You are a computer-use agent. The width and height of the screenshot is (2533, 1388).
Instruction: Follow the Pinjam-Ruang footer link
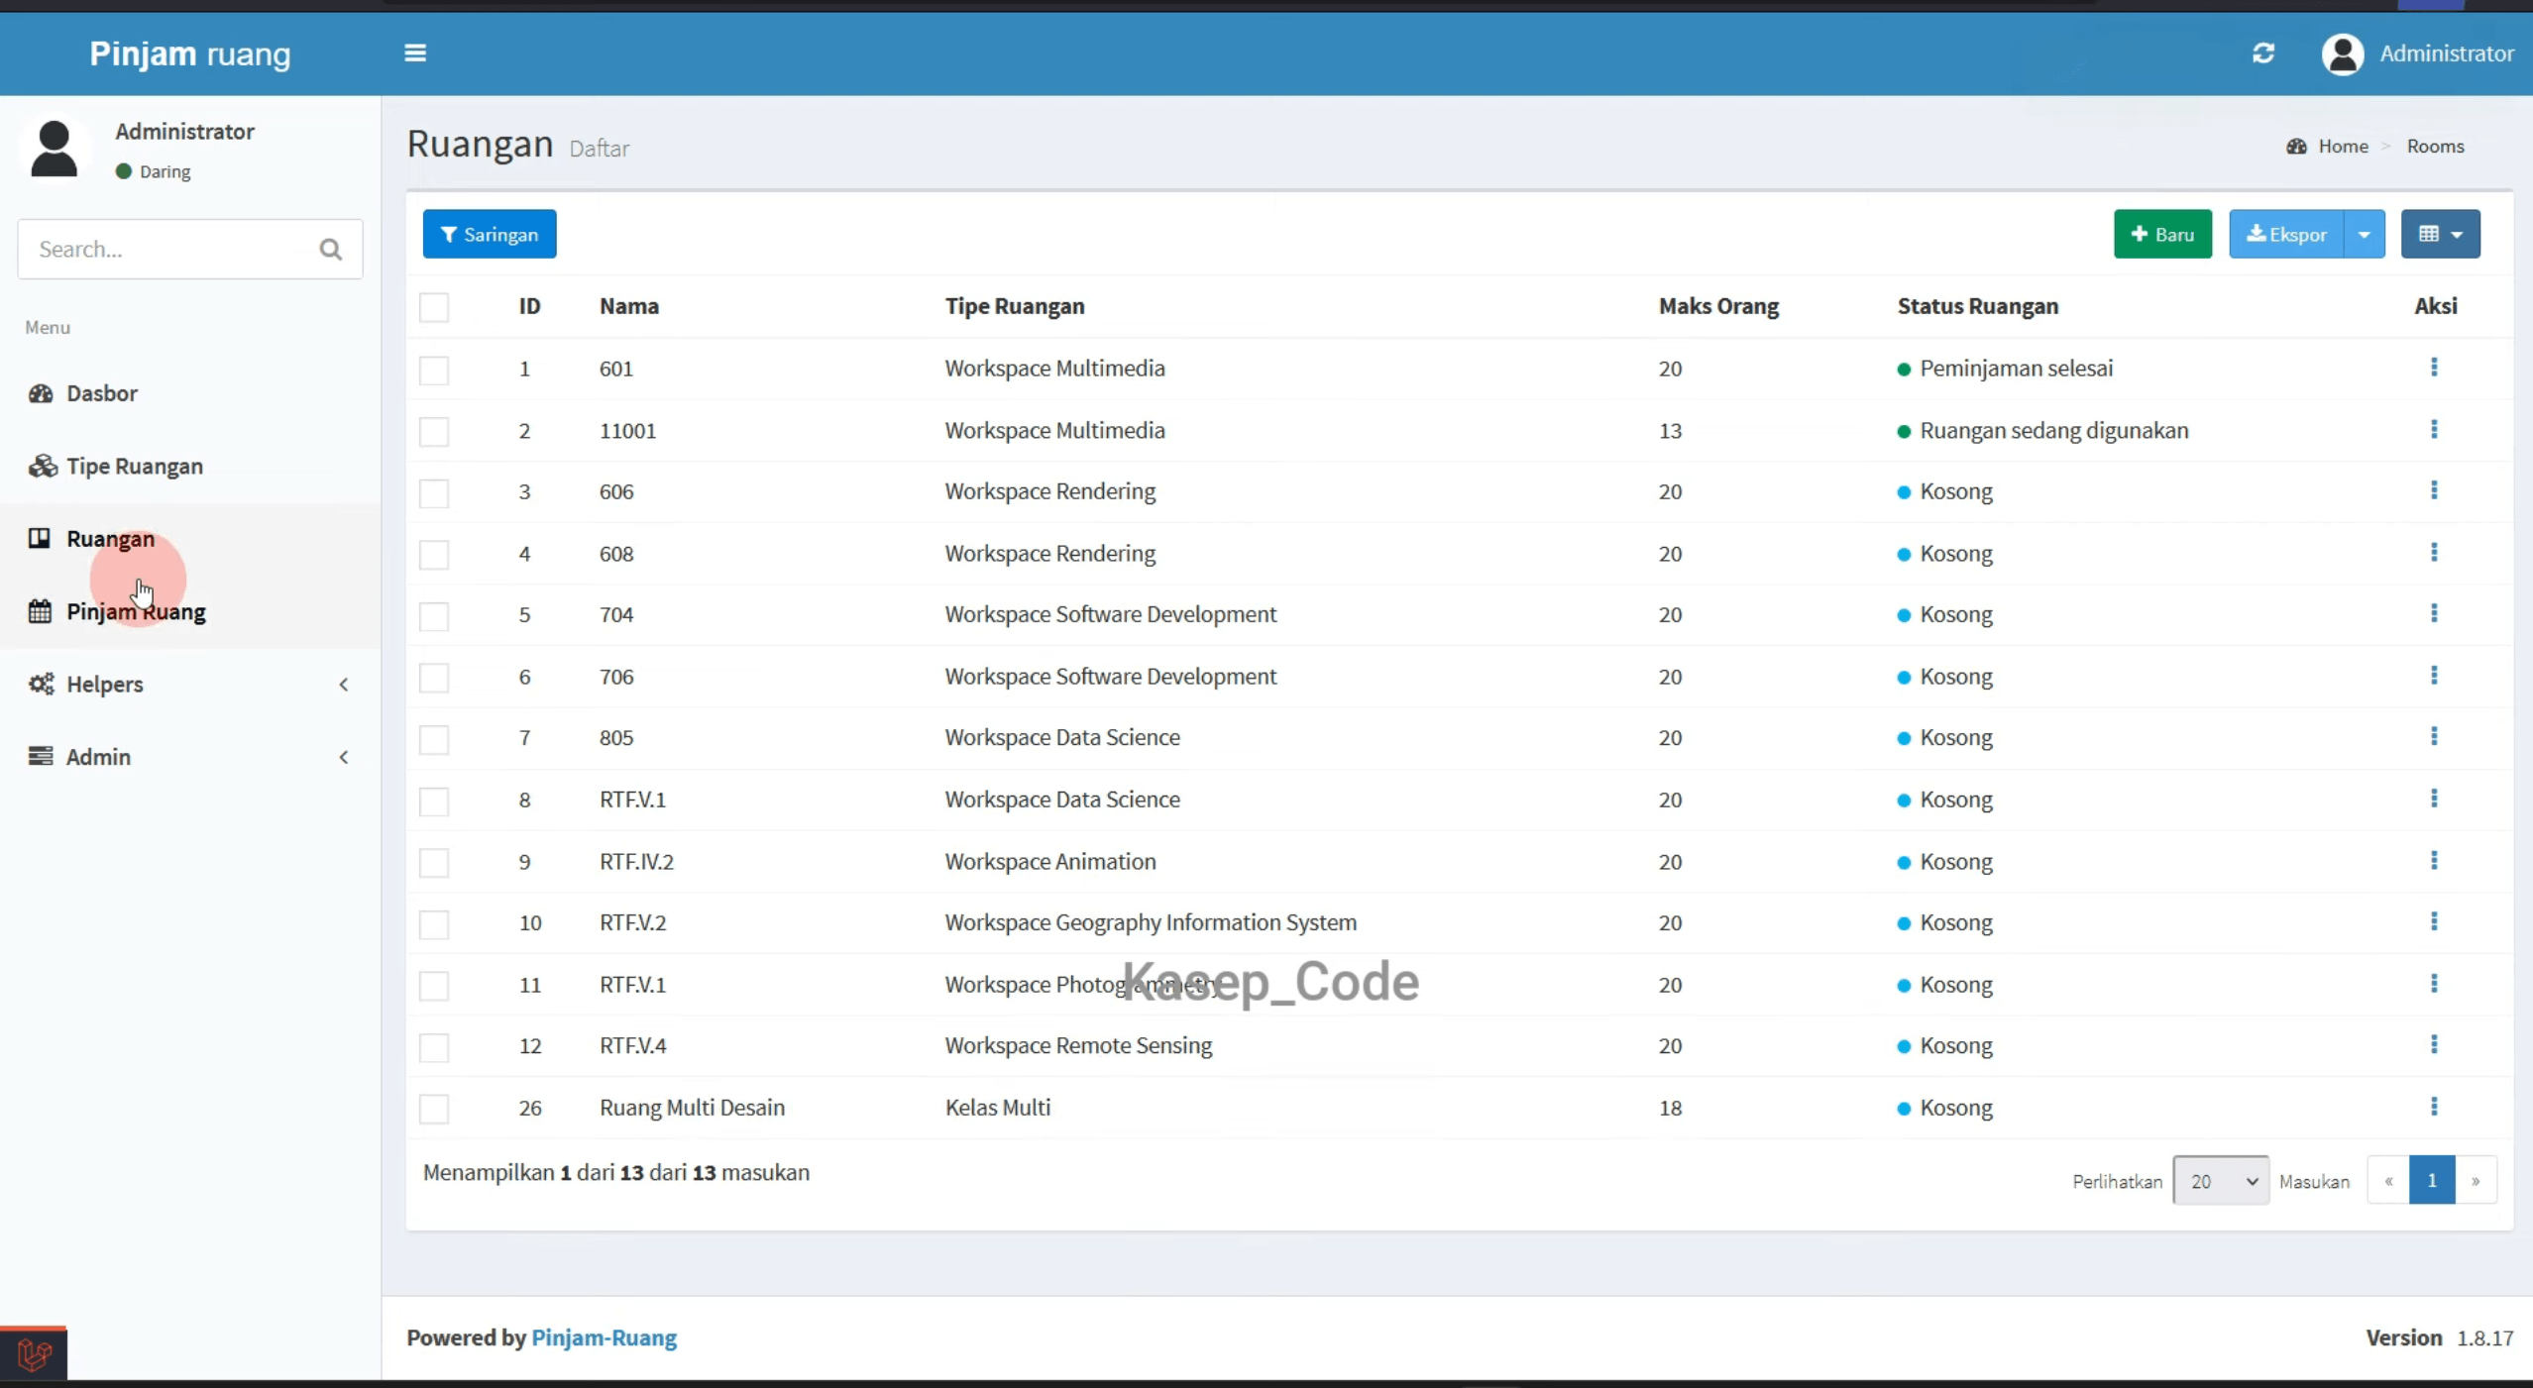click(x=605, y=1337)
